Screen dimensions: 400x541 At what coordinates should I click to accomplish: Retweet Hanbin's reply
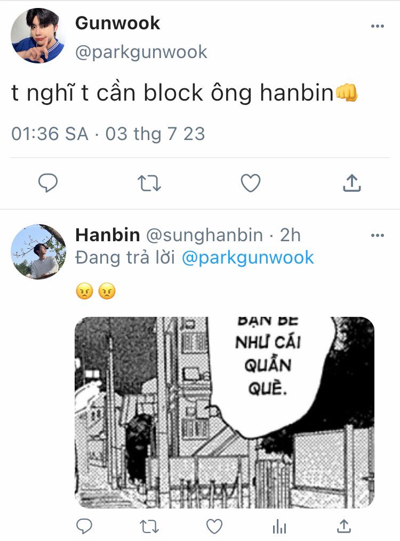(x=149, y=527)
